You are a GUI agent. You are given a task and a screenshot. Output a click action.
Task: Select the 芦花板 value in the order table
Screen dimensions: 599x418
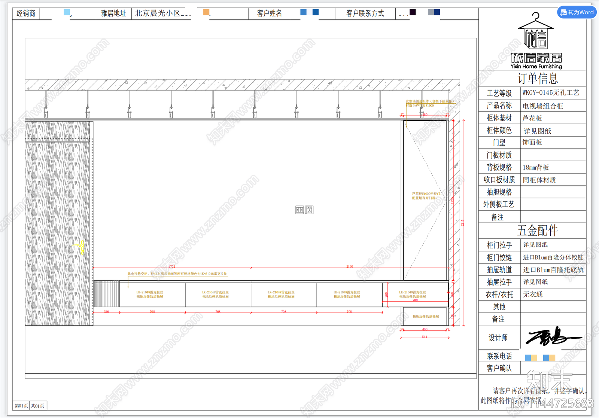pyautogui.click(x=532, y=118)
